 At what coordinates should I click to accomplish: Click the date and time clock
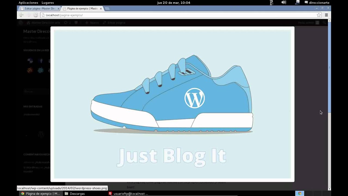pyautogui.click(x=173, y=3)
